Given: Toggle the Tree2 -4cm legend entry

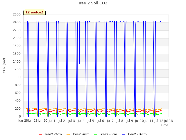Looking at the screenshot, I should (x=78, y=134).
